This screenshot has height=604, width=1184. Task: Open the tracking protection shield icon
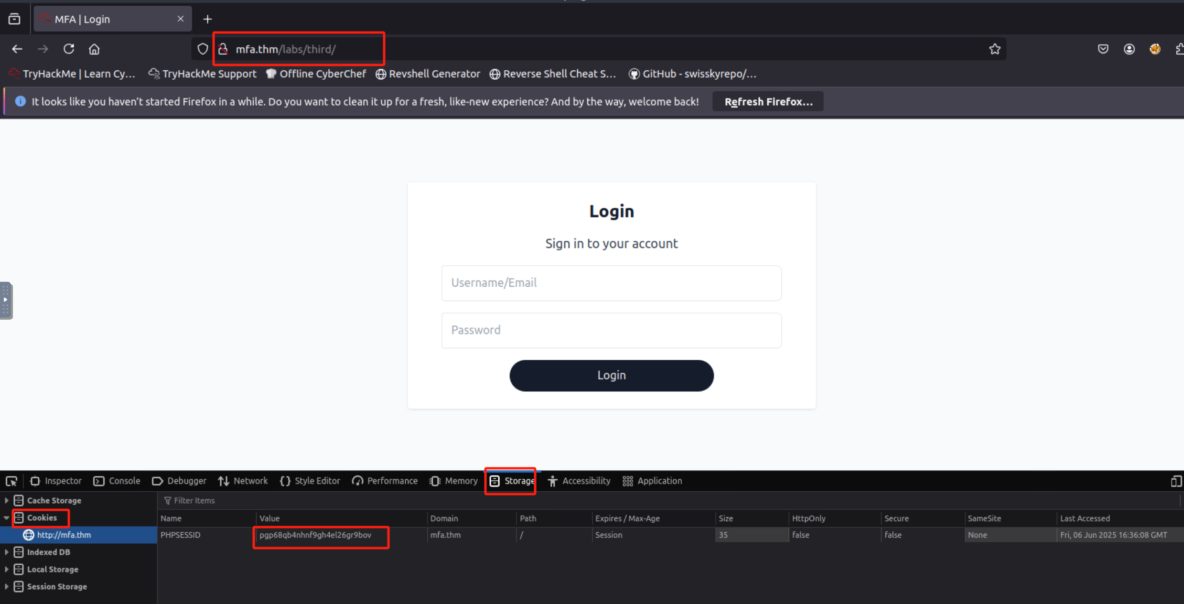tap(203, 49)
